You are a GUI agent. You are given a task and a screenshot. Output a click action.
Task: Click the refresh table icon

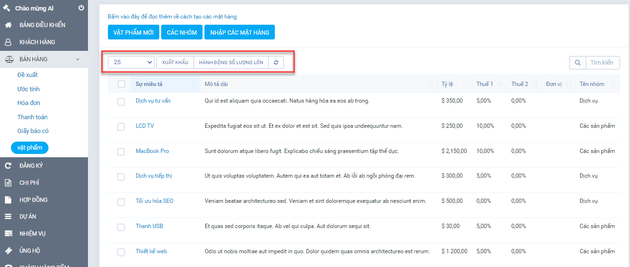(276, 63)
